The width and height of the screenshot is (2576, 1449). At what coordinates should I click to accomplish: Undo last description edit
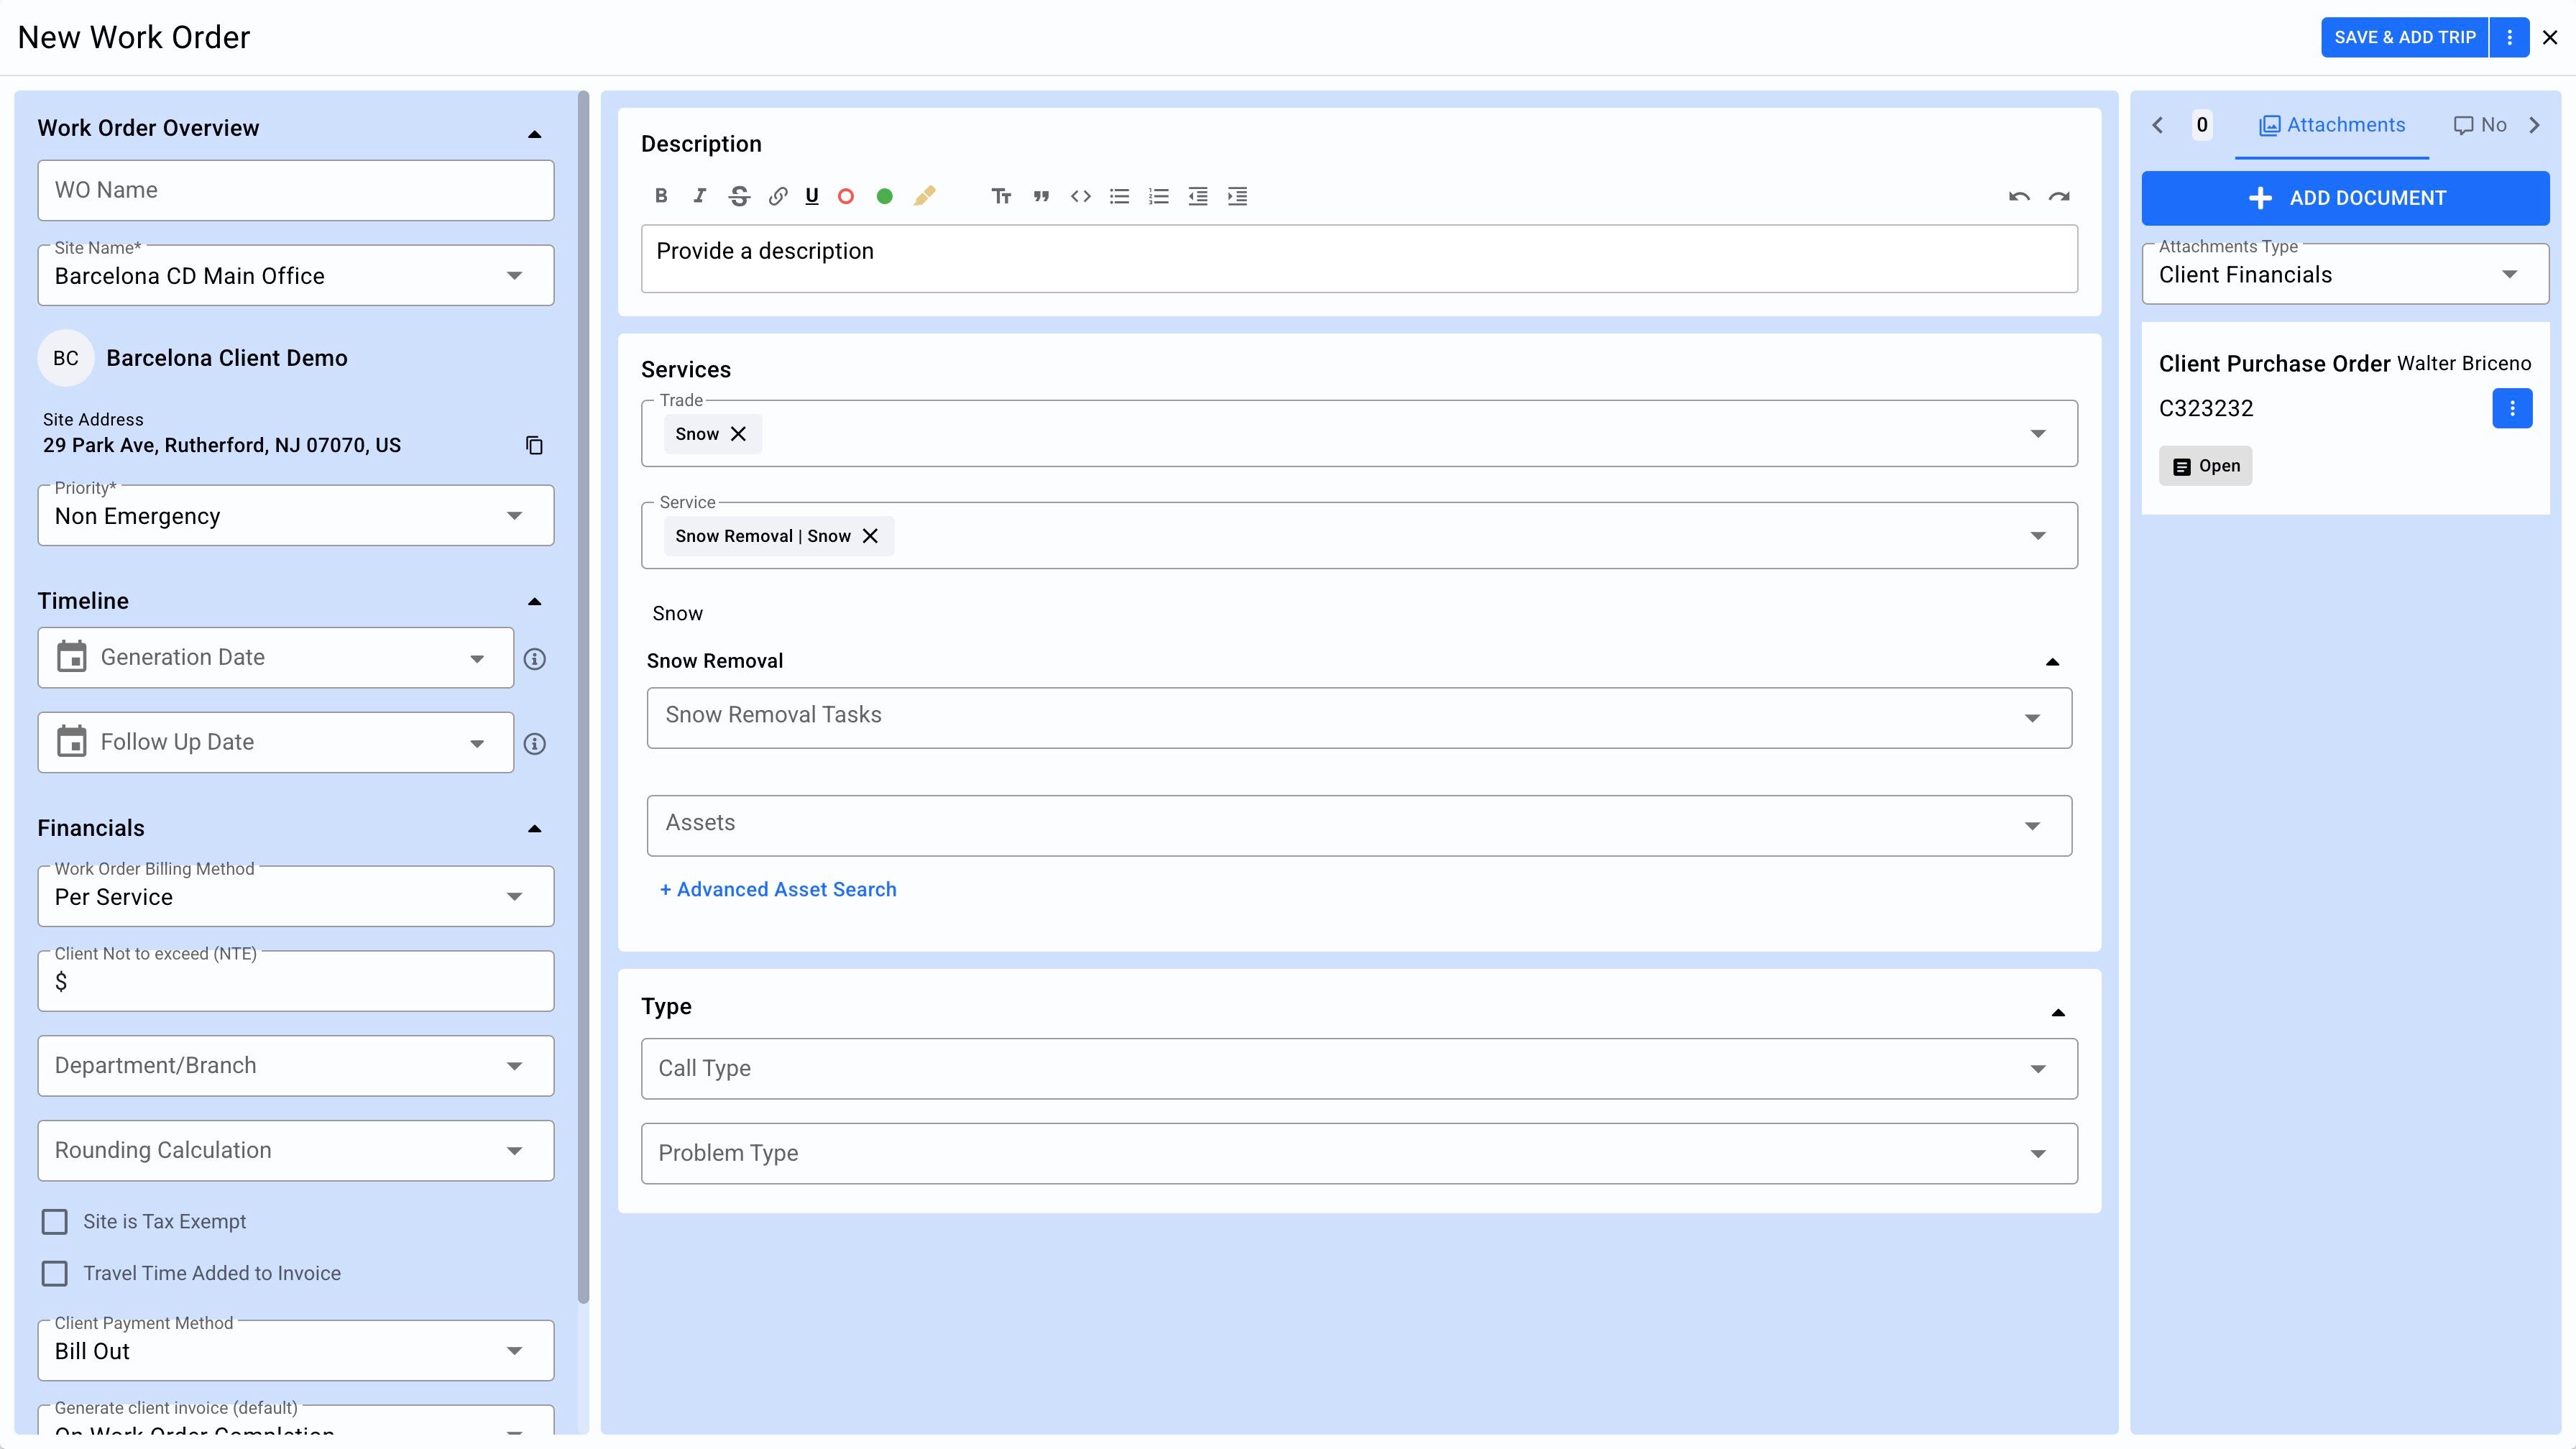2018,196
